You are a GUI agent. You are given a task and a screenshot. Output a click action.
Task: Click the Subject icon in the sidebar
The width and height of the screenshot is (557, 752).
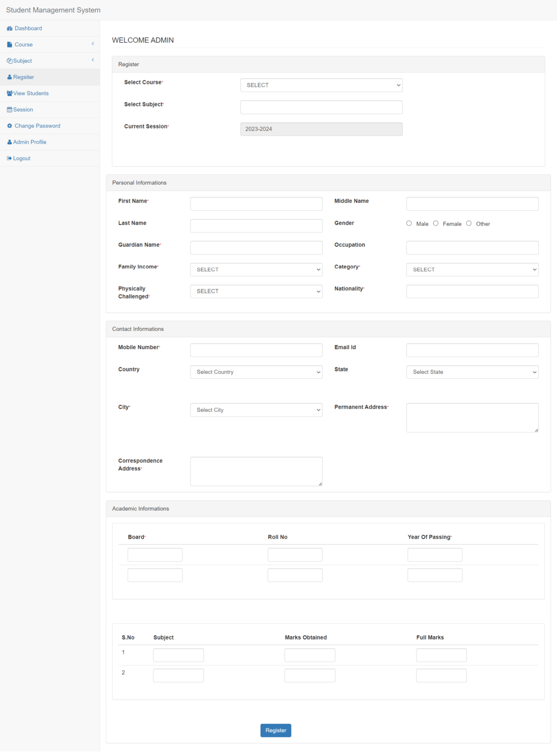pyautogui.click(x=9, y=60)
